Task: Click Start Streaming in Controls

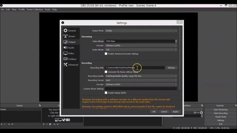Action: tap(221, 110)
